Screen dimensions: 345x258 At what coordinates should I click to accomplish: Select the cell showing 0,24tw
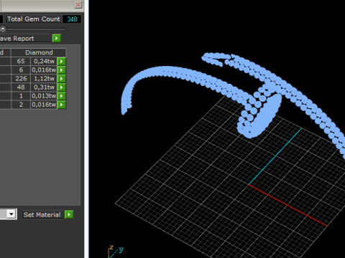coord(44,62)
